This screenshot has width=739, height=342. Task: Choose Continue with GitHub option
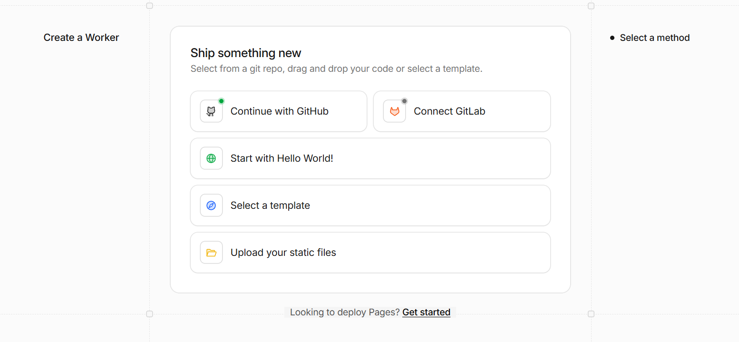point(279,111)
